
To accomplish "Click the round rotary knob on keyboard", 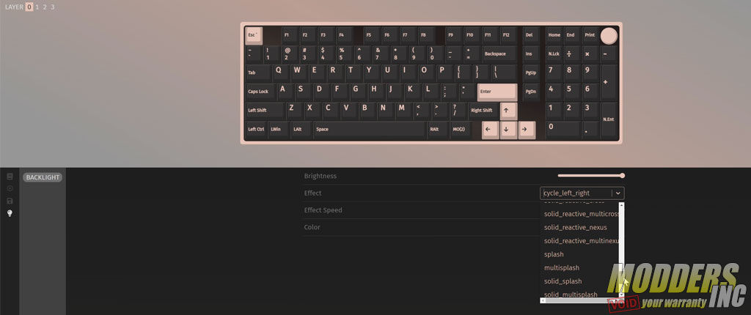I will [609, 36].
